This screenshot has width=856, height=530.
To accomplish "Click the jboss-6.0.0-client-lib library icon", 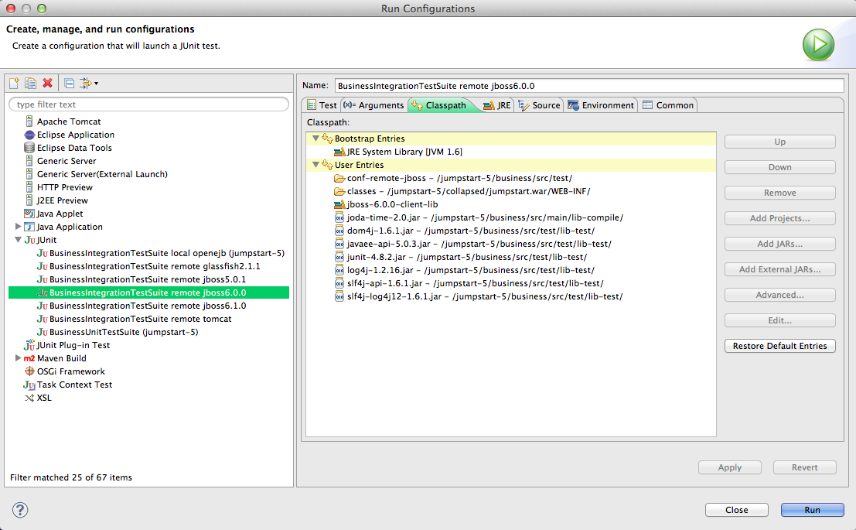I will coord(339,204).
